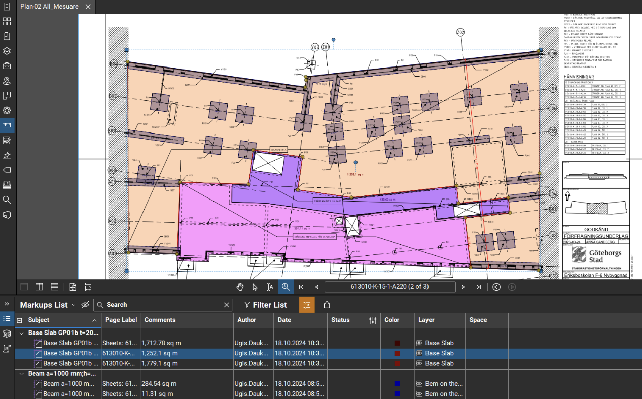Go to the next page

[463, 287]
